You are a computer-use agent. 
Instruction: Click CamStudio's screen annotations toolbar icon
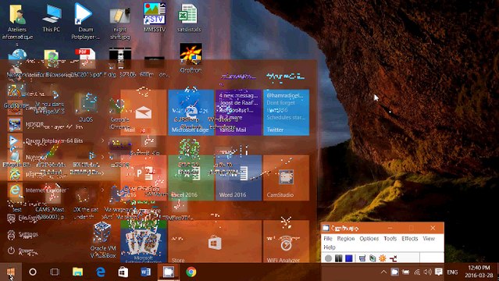click(x=372, y=258)
